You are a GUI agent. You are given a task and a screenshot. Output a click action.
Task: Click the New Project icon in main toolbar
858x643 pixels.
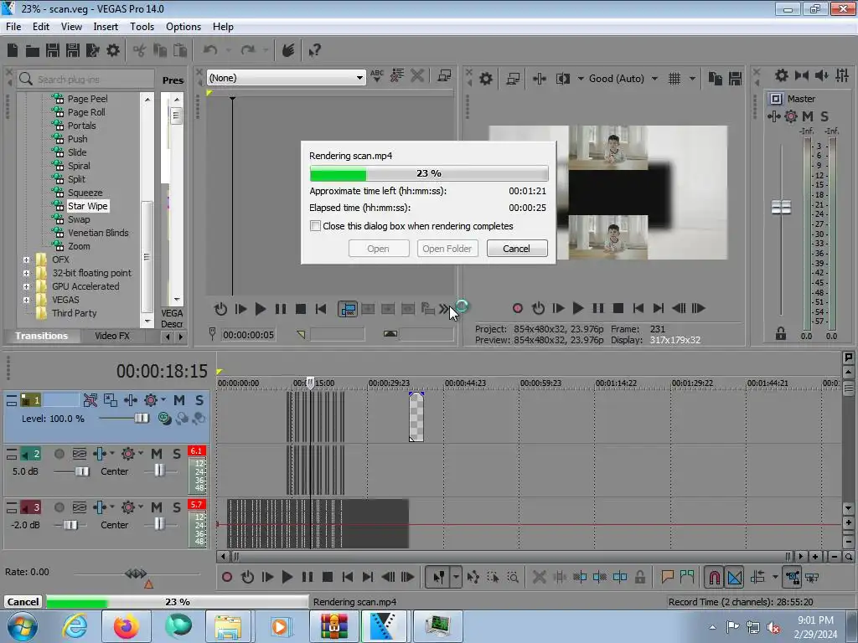pos(13,50)
